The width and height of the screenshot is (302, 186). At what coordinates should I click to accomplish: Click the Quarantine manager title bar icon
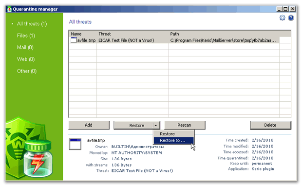(x=9, y=9)
